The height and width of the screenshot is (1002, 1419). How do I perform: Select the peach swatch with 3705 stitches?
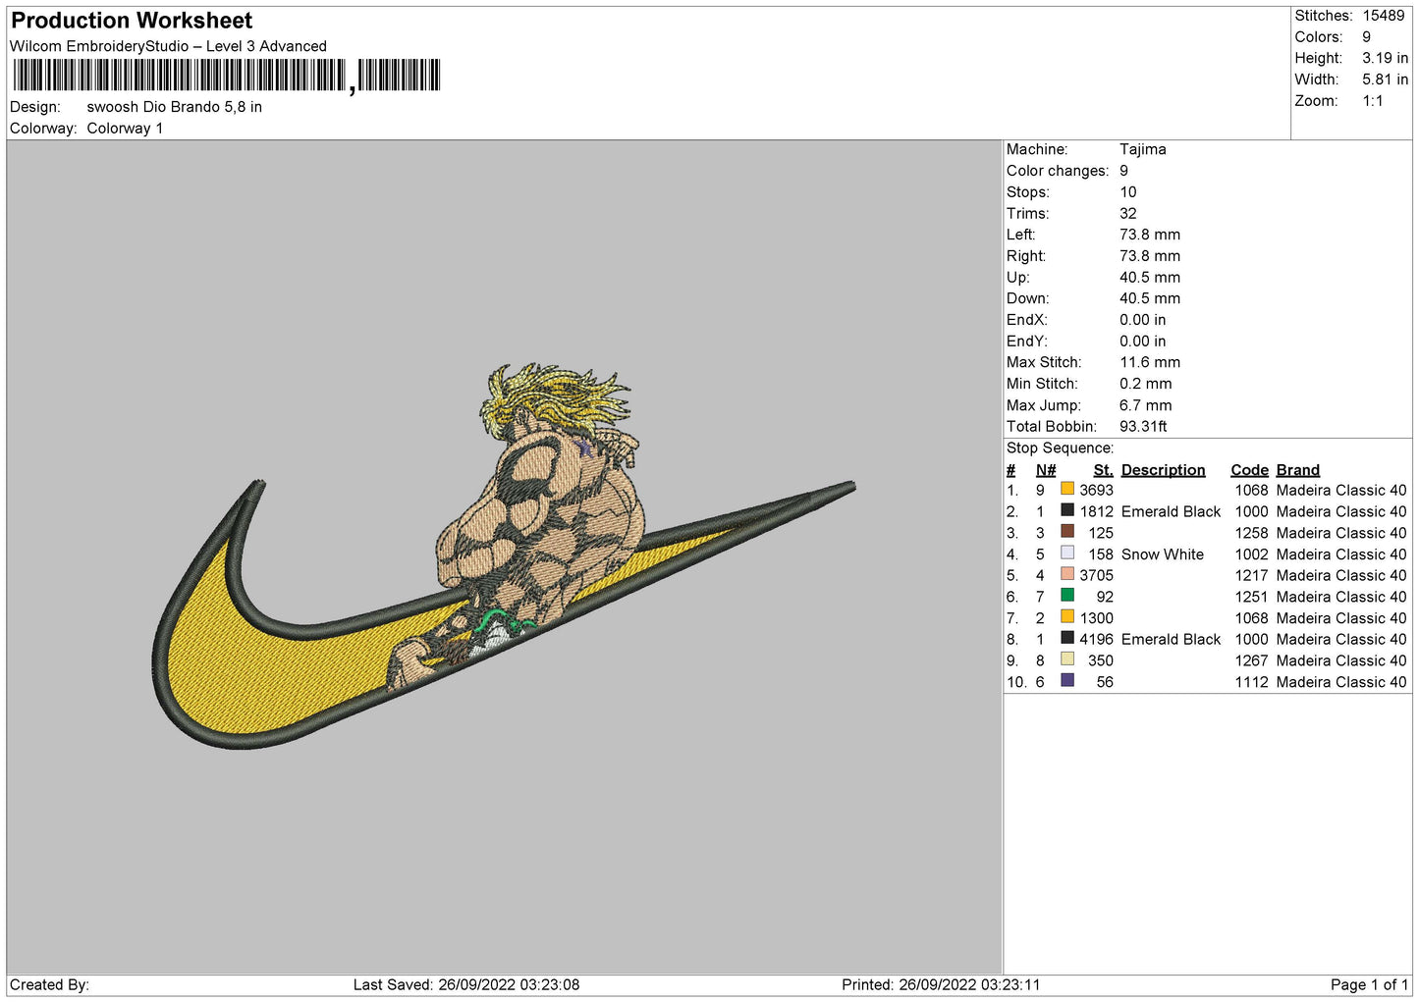pos(1066,574)
